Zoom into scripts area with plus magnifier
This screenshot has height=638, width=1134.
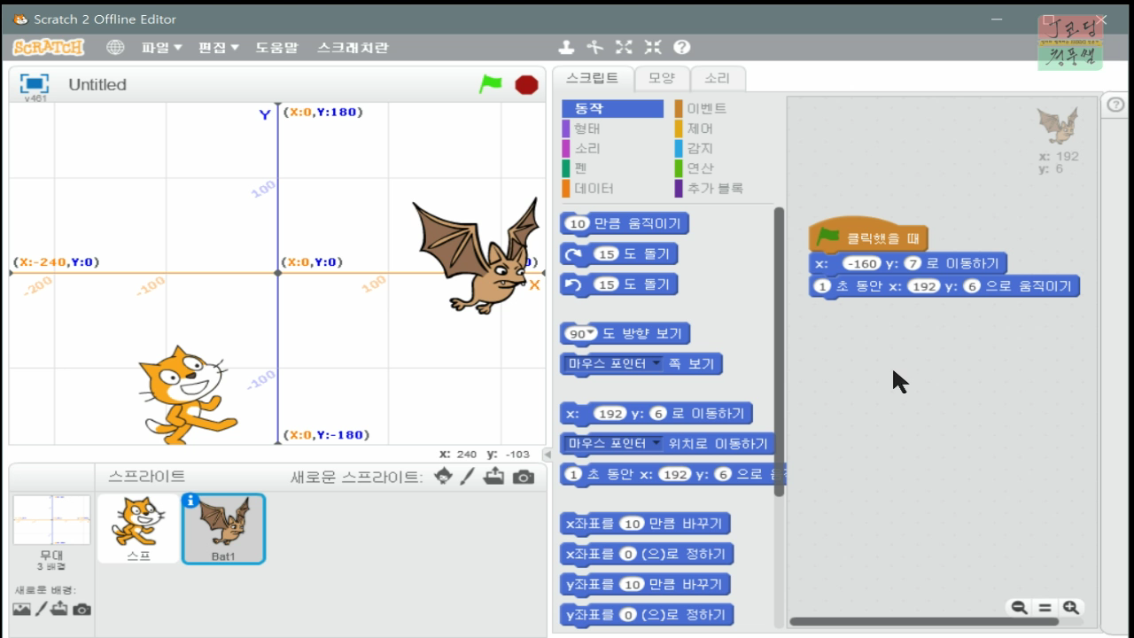click(x=1071, y=608)
